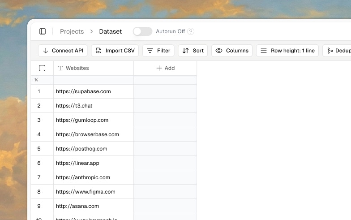The width and height of the screenshot is (351, 220).
Task: Click row number 7
Action: [x=39, y=177]
